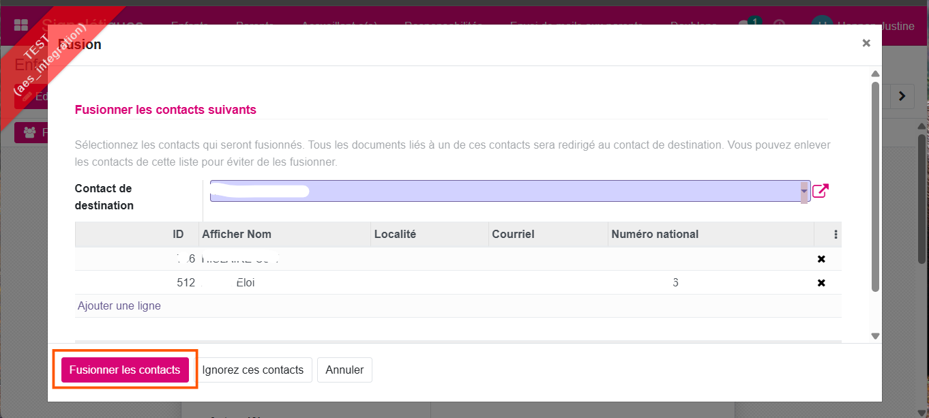929x418 pixels.
Task: Cancel the merge with Annuler
Action: tap(344, 369)
